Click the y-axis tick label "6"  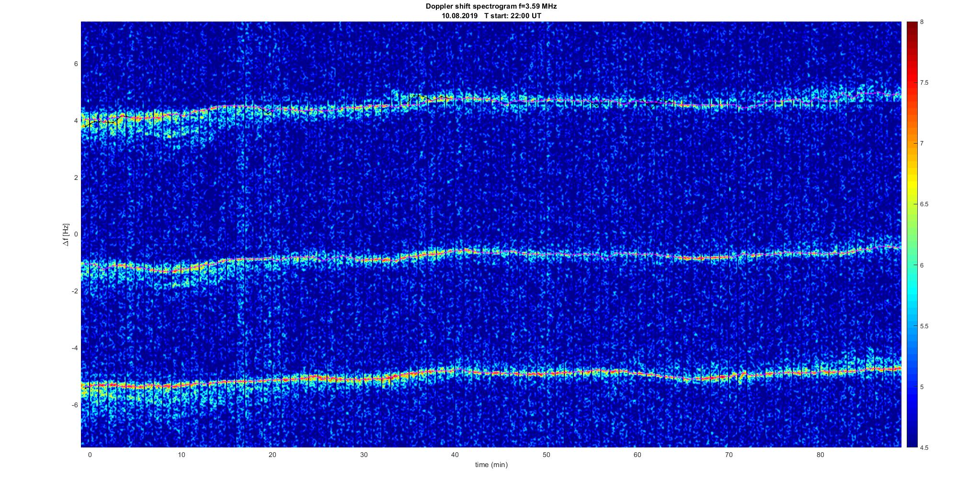[76, 64]
